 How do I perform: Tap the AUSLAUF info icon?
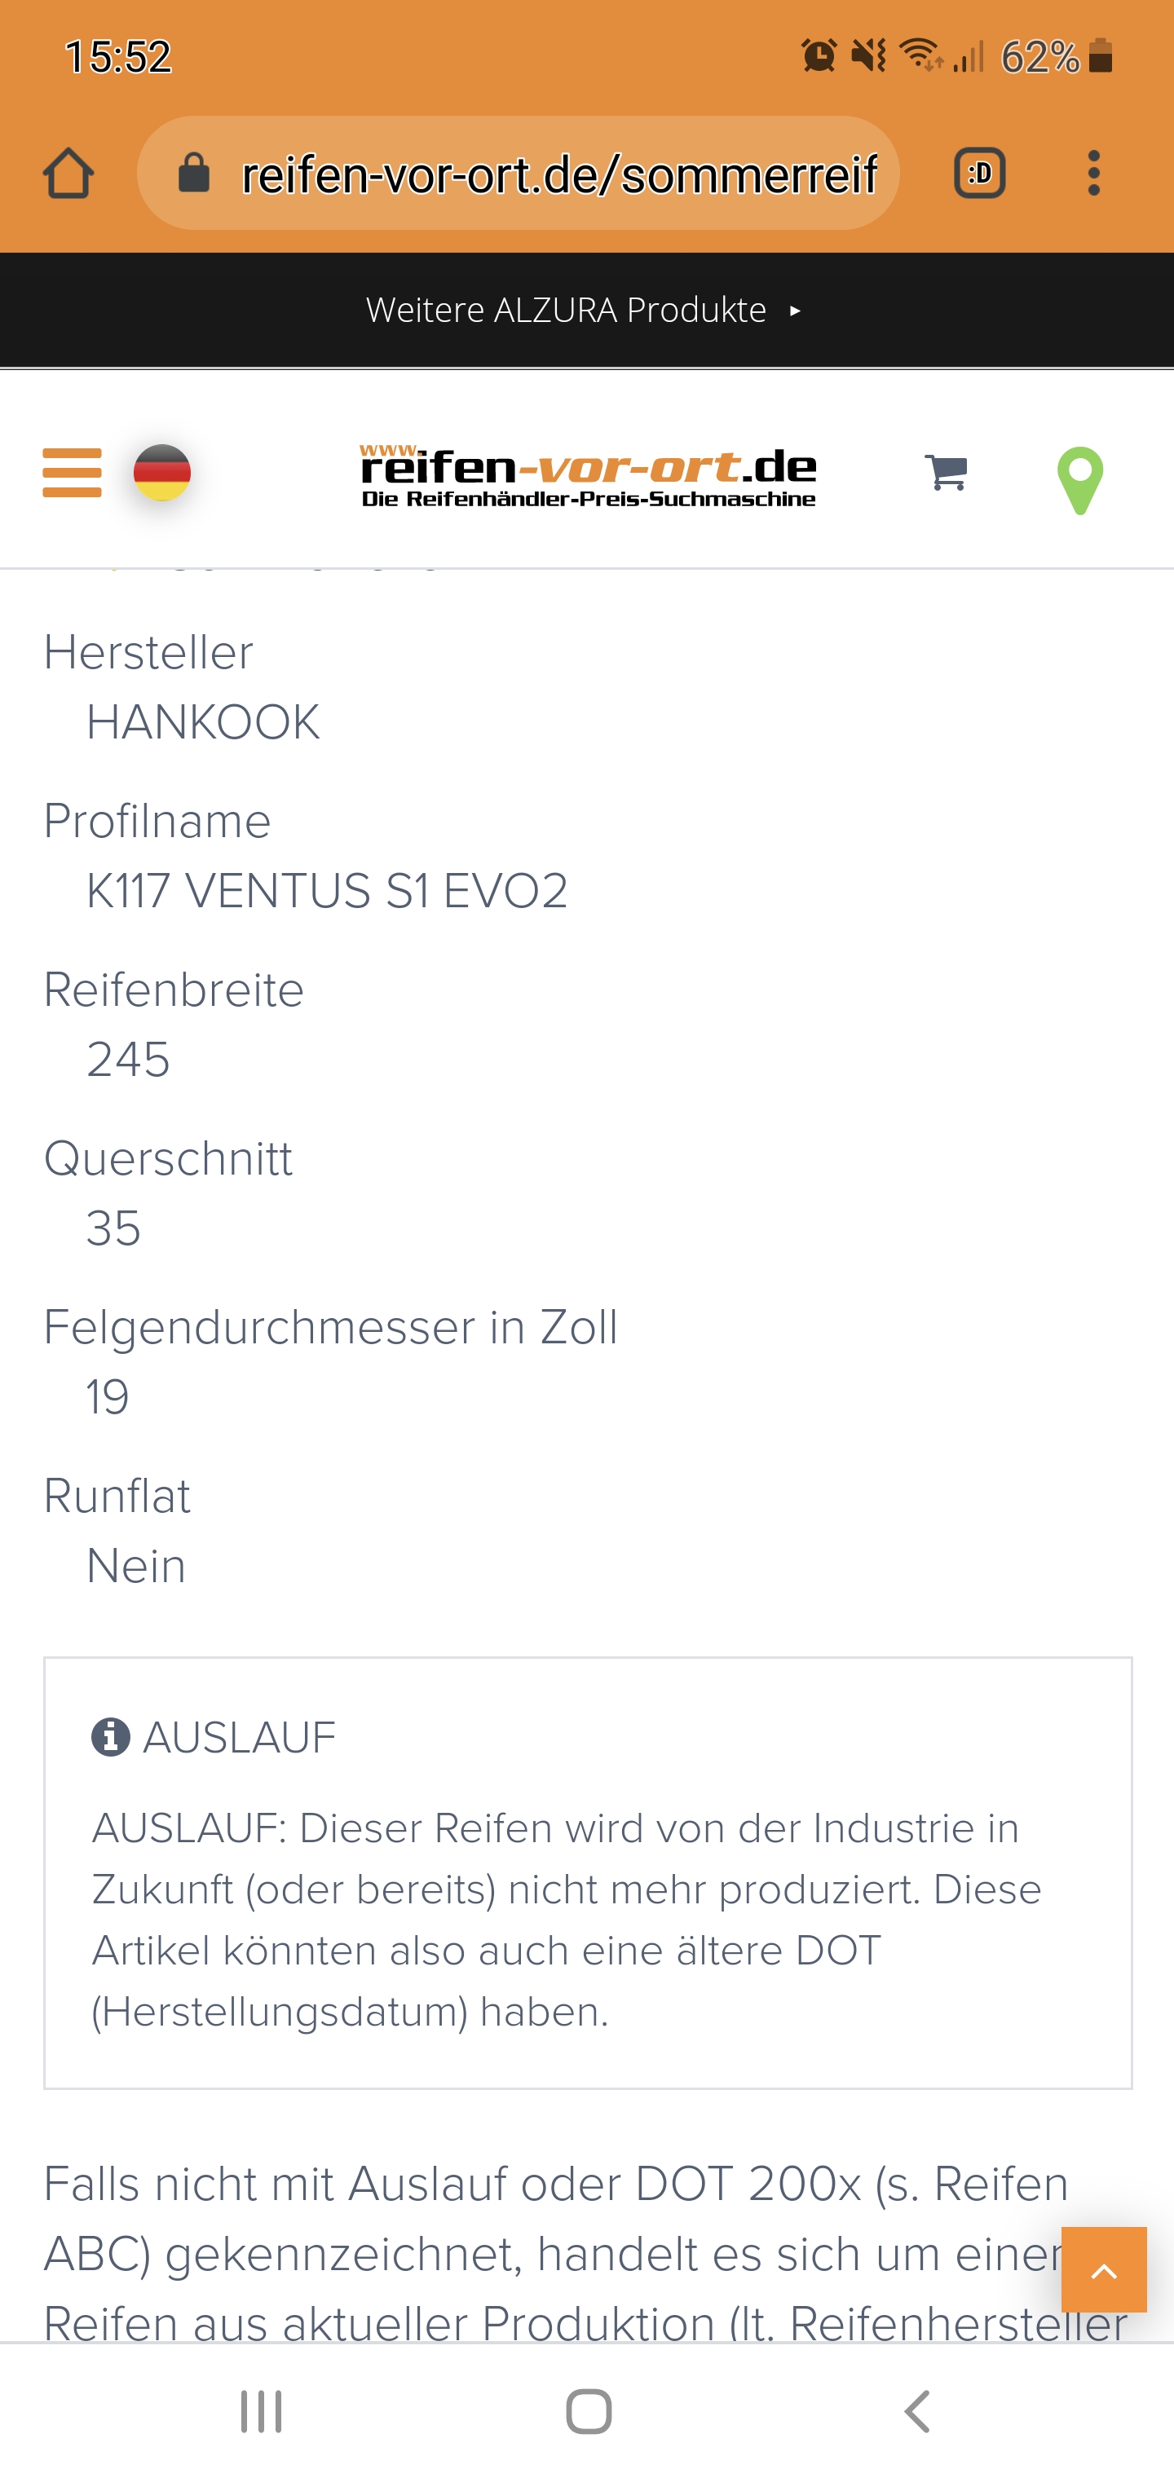point(111,1737)
